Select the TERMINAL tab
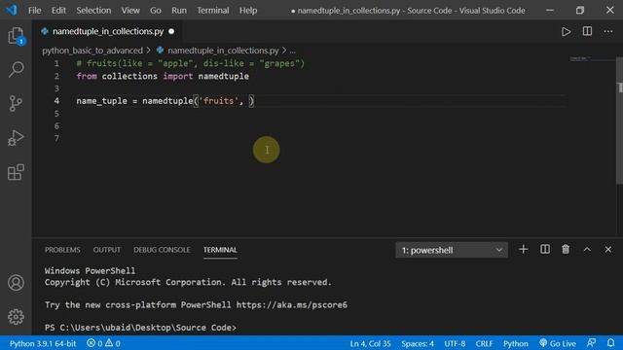Viewport: 623px width, 350px height. pyautogui.click(x=220, y=250)
